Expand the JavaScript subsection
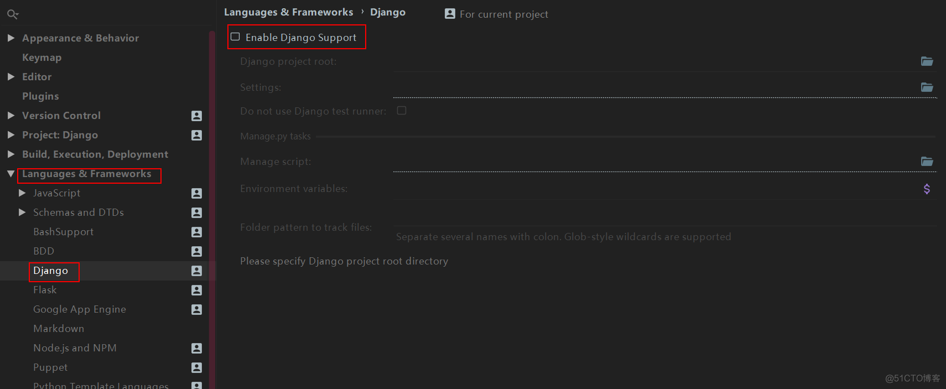This screenshot has height=389, width=946. point(22,193)
